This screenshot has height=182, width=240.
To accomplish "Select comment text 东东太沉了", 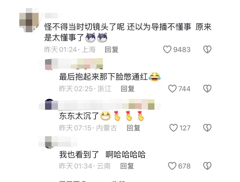I will coord(79,116).
